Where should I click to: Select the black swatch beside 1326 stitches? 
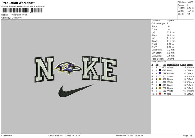click(160, 85)
